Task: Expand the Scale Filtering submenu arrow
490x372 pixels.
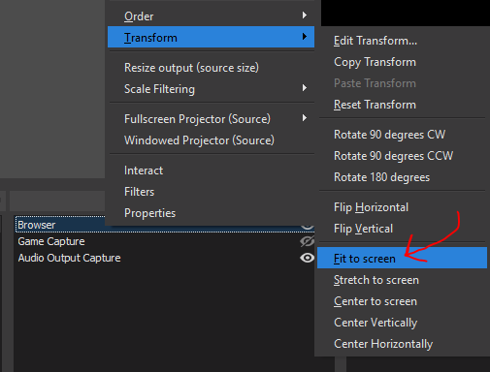Action: [x=305, y=88]
